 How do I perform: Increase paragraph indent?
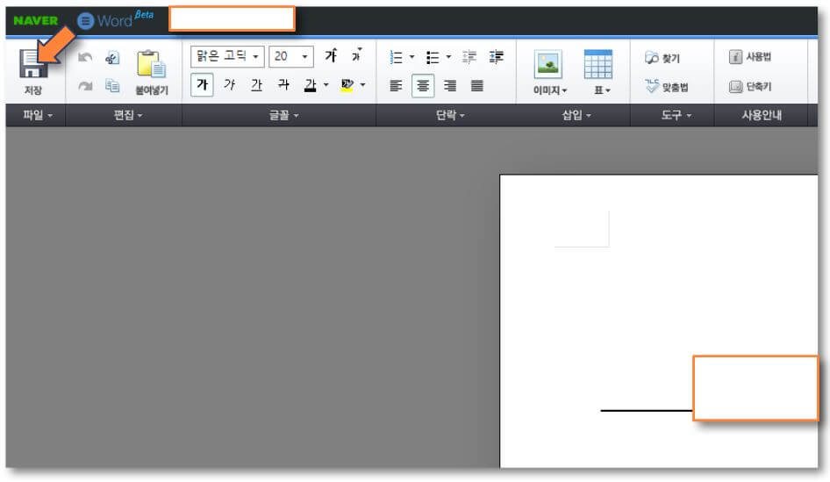[497, 57]
